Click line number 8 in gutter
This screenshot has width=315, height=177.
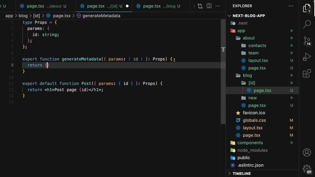tap(12, 65)
